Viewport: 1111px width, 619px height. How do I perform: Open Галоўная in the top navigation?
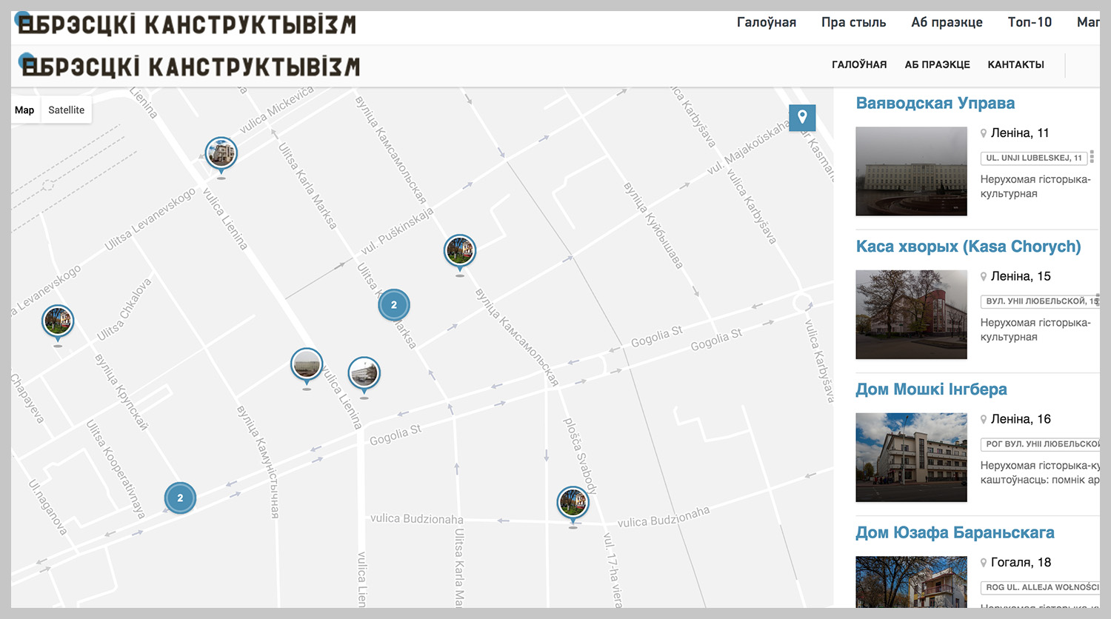767,22
